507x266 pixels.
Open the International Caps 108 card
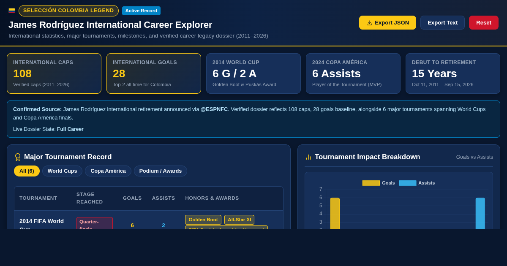tap(54, 73)
